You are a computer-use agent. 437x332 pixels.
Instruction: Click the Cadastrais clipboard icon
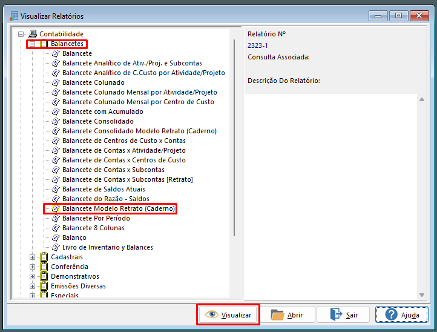click(44, 257)
